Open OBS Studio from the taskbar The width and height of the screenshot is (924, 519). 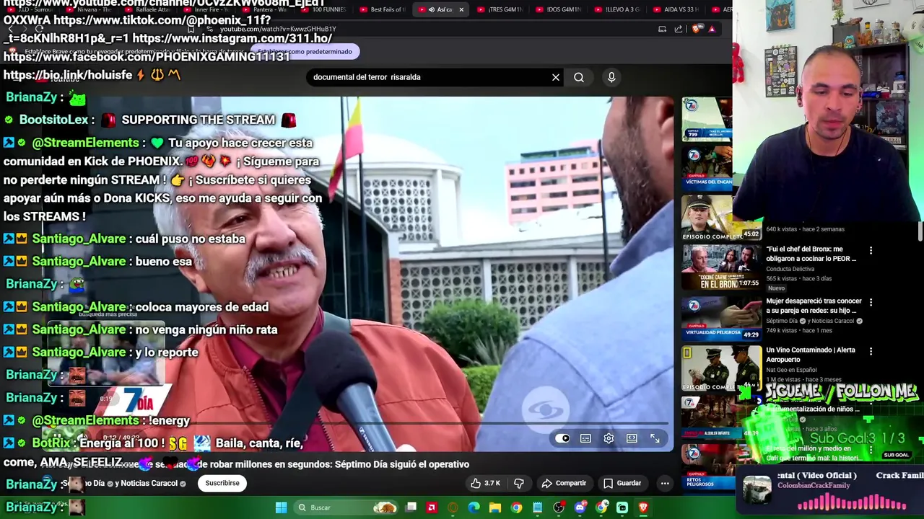[559, 507]
